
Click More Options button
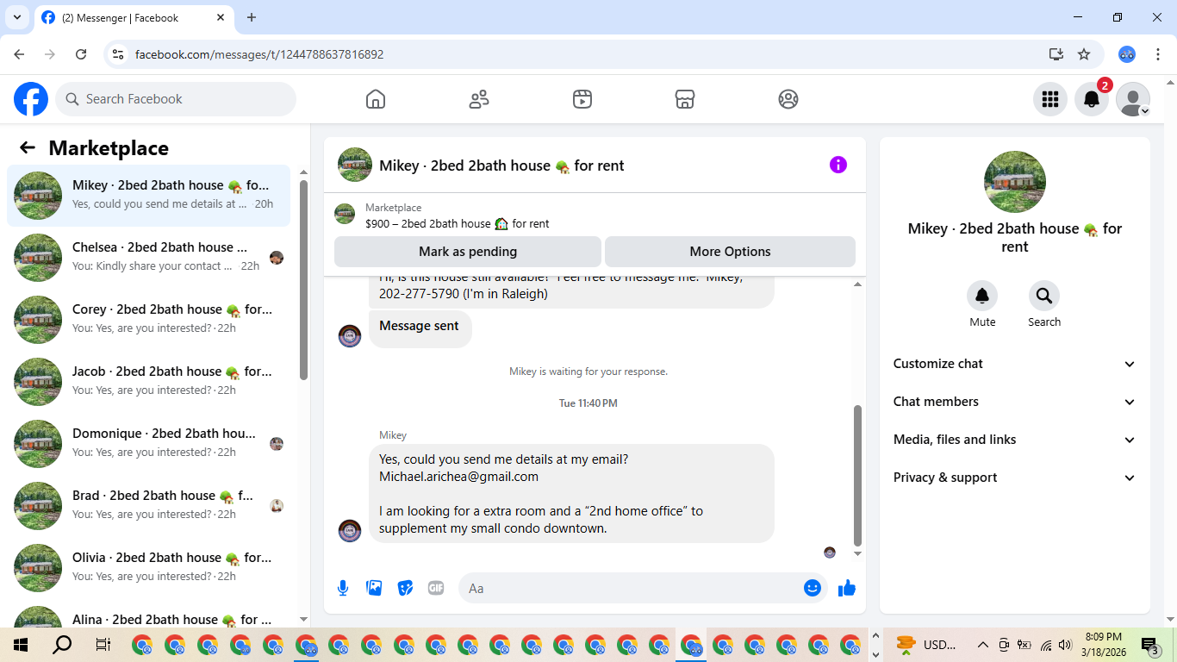[x=730, y=252]
